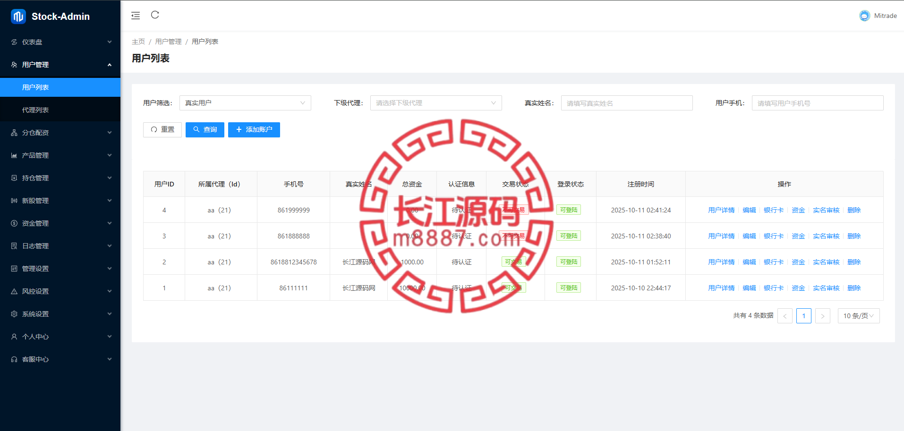The width and height of the screenshot is (904, 431).
Task: Click the 仪表盘 dashboard icon
Action: (14, 42)
